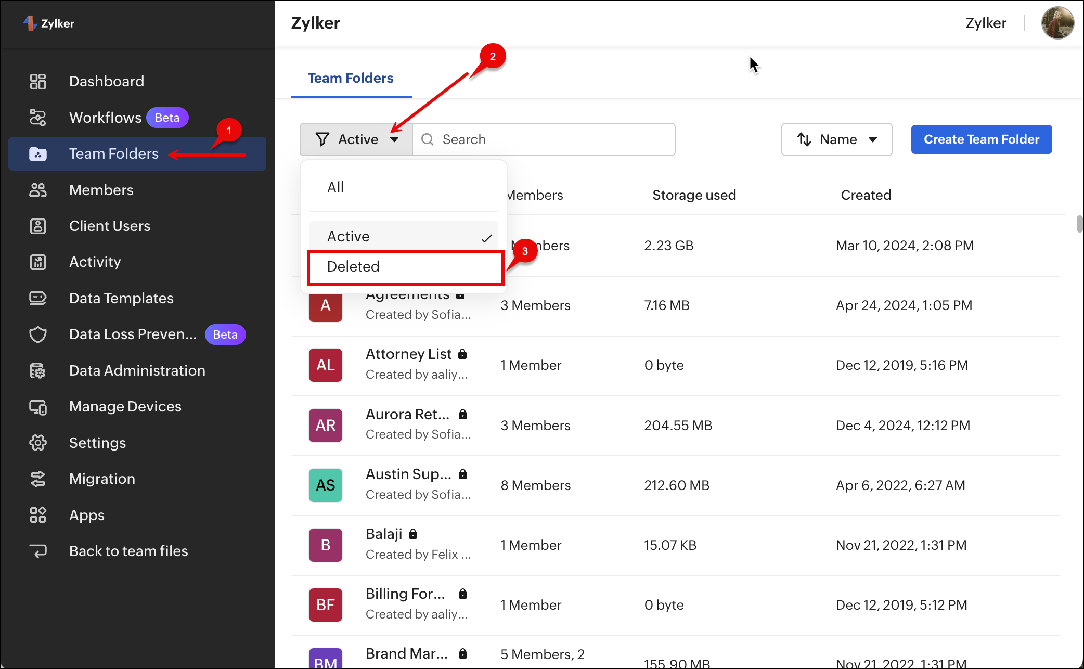
Task: Click the Migration sidebar icon
Action: pyautogui.click(x=38, y=479)
